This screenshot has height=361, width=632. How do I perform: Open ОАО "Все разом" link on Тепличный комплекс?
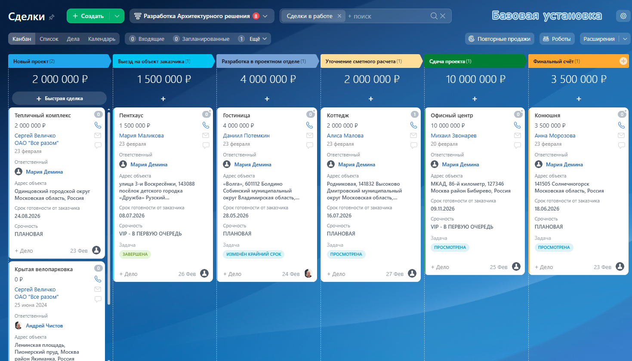click(x=37, y=143)
